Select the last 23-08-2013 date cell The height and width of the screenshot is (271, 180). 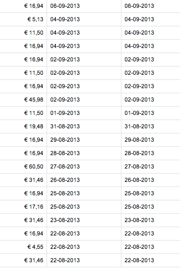150,220
